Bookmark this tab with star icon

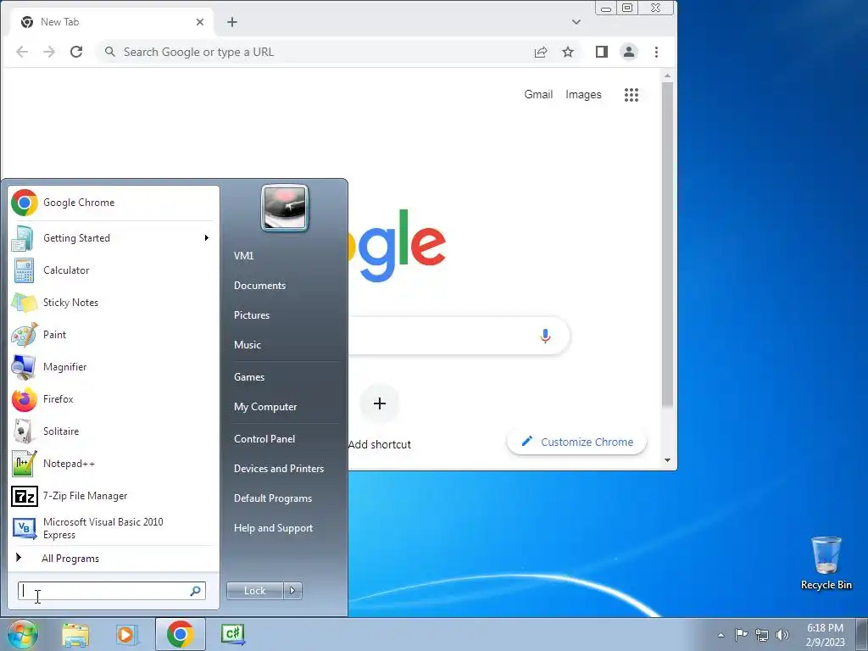coord(568,52)
